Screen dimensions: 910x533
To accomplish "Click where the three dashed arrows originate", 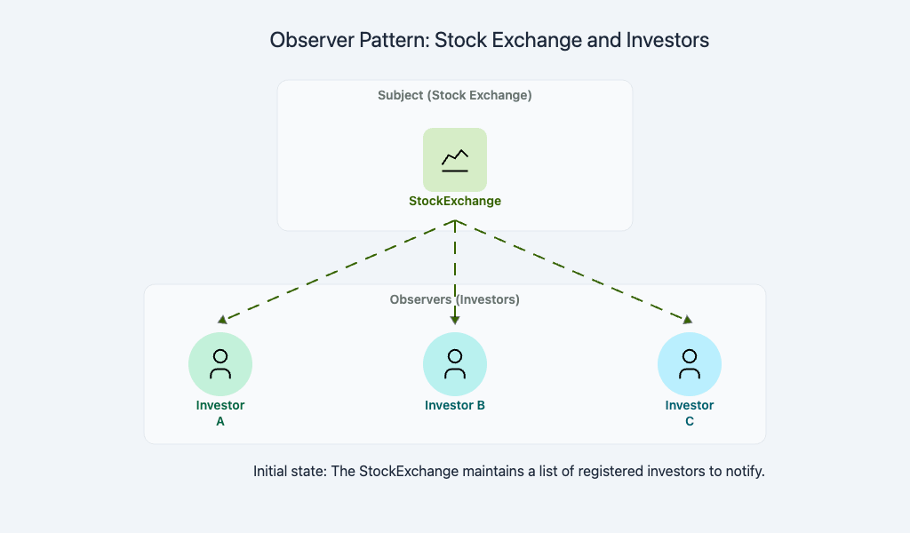I will coord(455,220).
